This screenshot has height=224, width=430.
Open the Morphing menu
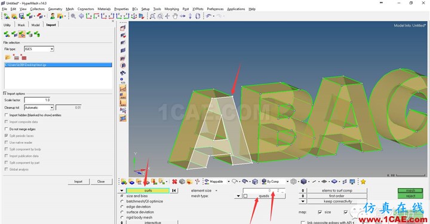(171, 9)
